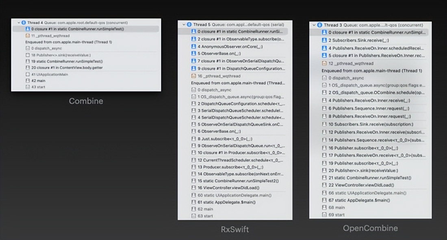Click frame icon beside 8 Just.subscribe
Image resolution: width=447 pixels, height=240 pixels.
[x=193, y=139]
